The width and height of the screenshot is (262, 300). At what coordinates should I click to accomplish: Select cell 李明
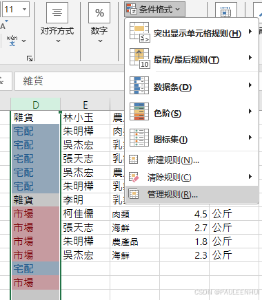[85, 200]
